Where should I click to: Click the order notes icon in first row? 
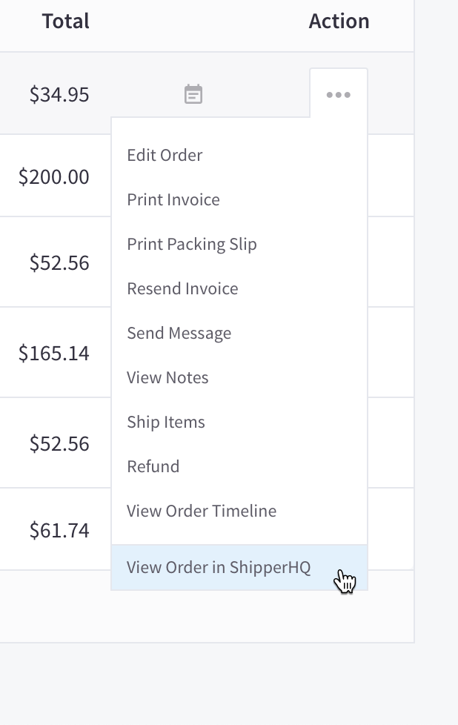(193, 94)
